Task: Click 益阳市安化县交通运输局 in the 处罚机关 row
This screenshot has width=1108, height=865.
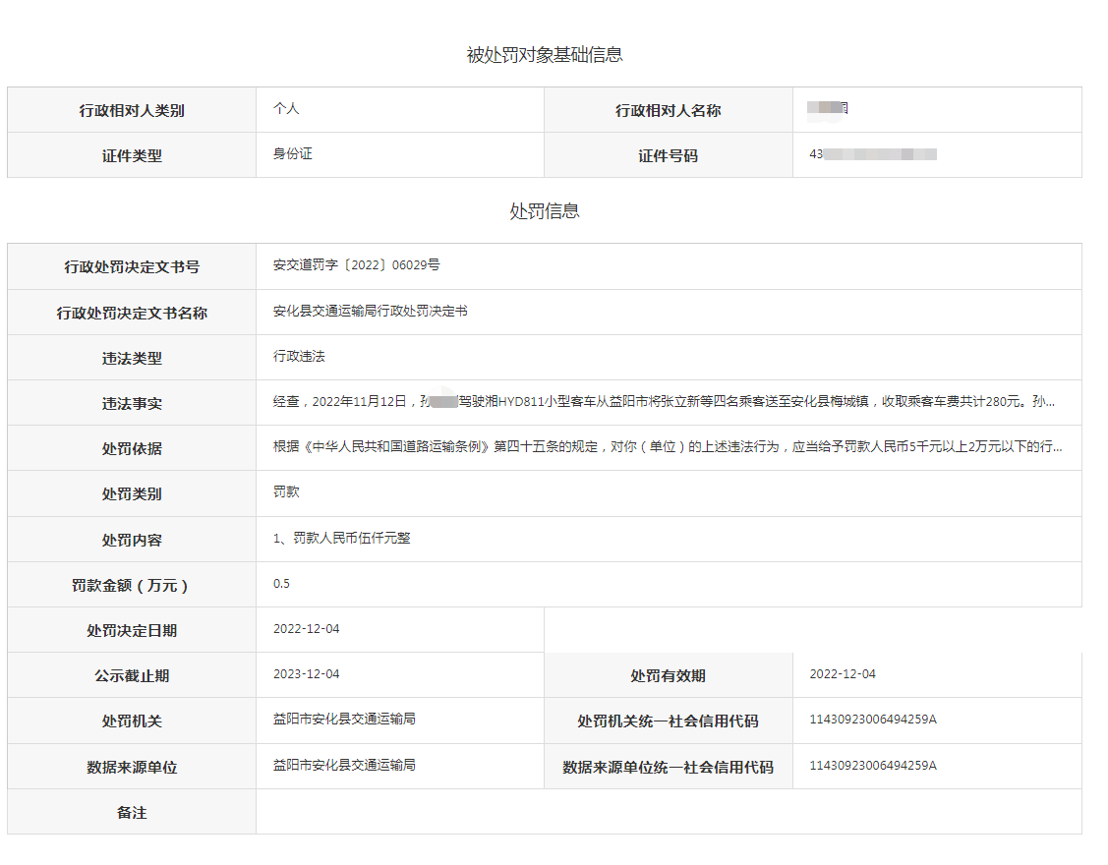Action: coord(344,719)
